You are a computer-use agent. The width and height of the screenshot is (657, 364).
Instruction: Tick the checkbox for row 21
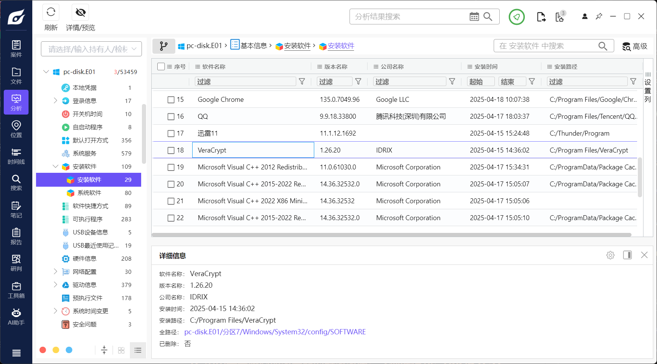171,201
